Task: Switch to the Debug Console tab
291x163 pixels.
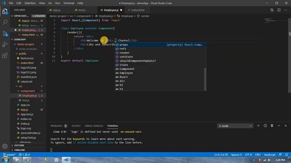Action: (x=94, y=126)
